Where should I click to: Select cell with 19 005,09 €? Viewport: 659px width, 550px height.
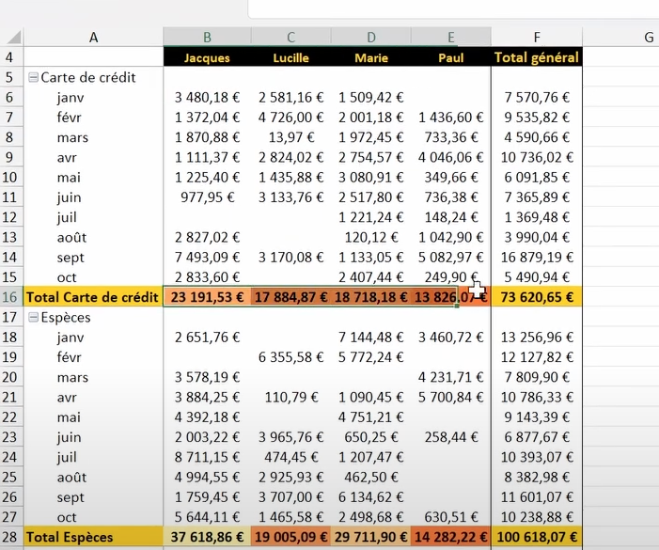click(x=290, y=537)
